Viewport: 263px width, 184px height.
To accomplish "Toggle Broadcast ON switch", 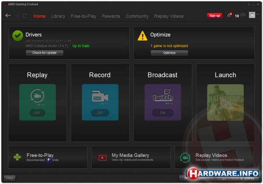I will click(163, 113).
